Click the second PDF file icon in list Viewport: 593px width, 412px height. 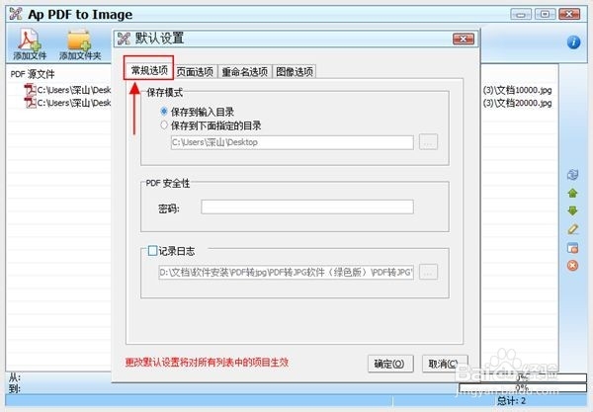coord(30,103)
